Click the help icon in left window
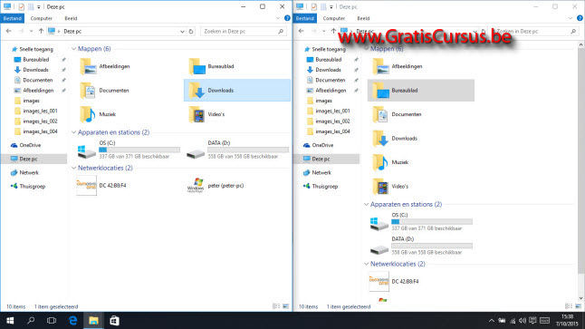The width and height of the screenshot is (585, 329). coord(287,18)
